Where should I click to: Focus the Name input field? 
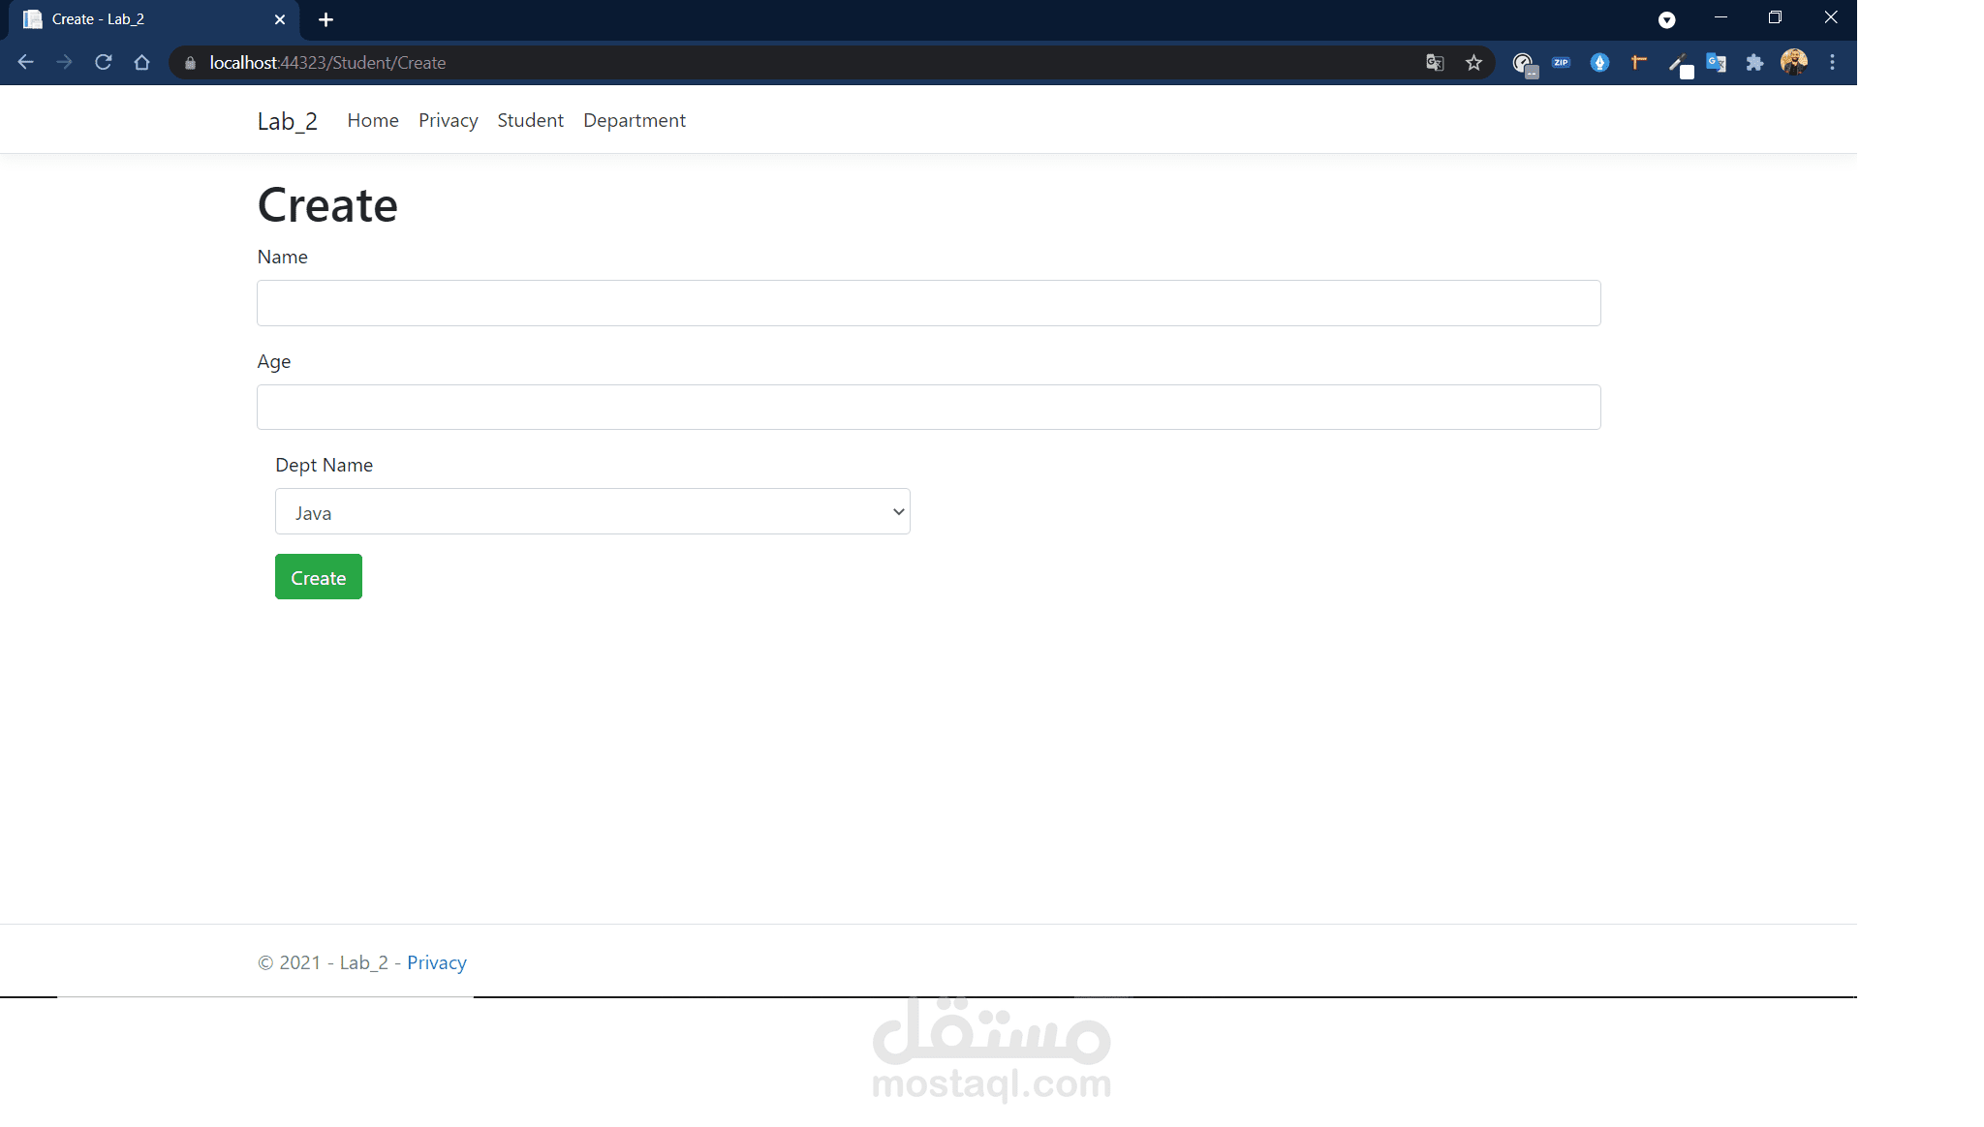point(928,303)
